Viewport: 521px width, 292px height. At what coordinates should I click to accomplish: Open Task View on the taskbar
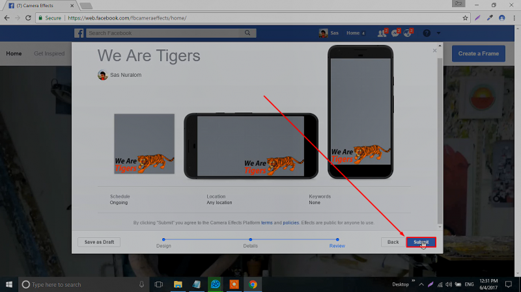click(x=159, y=284)
